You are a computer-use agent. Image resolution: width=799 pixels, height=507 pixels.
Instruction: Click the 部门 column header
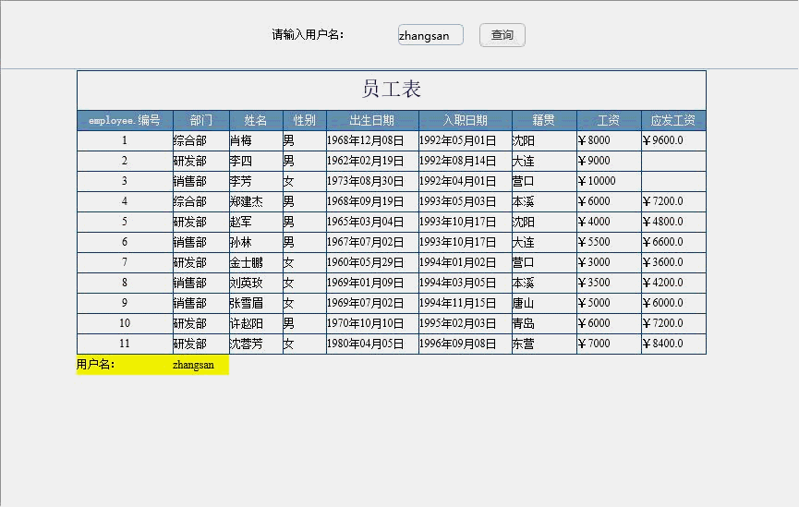tap(200, 121)
